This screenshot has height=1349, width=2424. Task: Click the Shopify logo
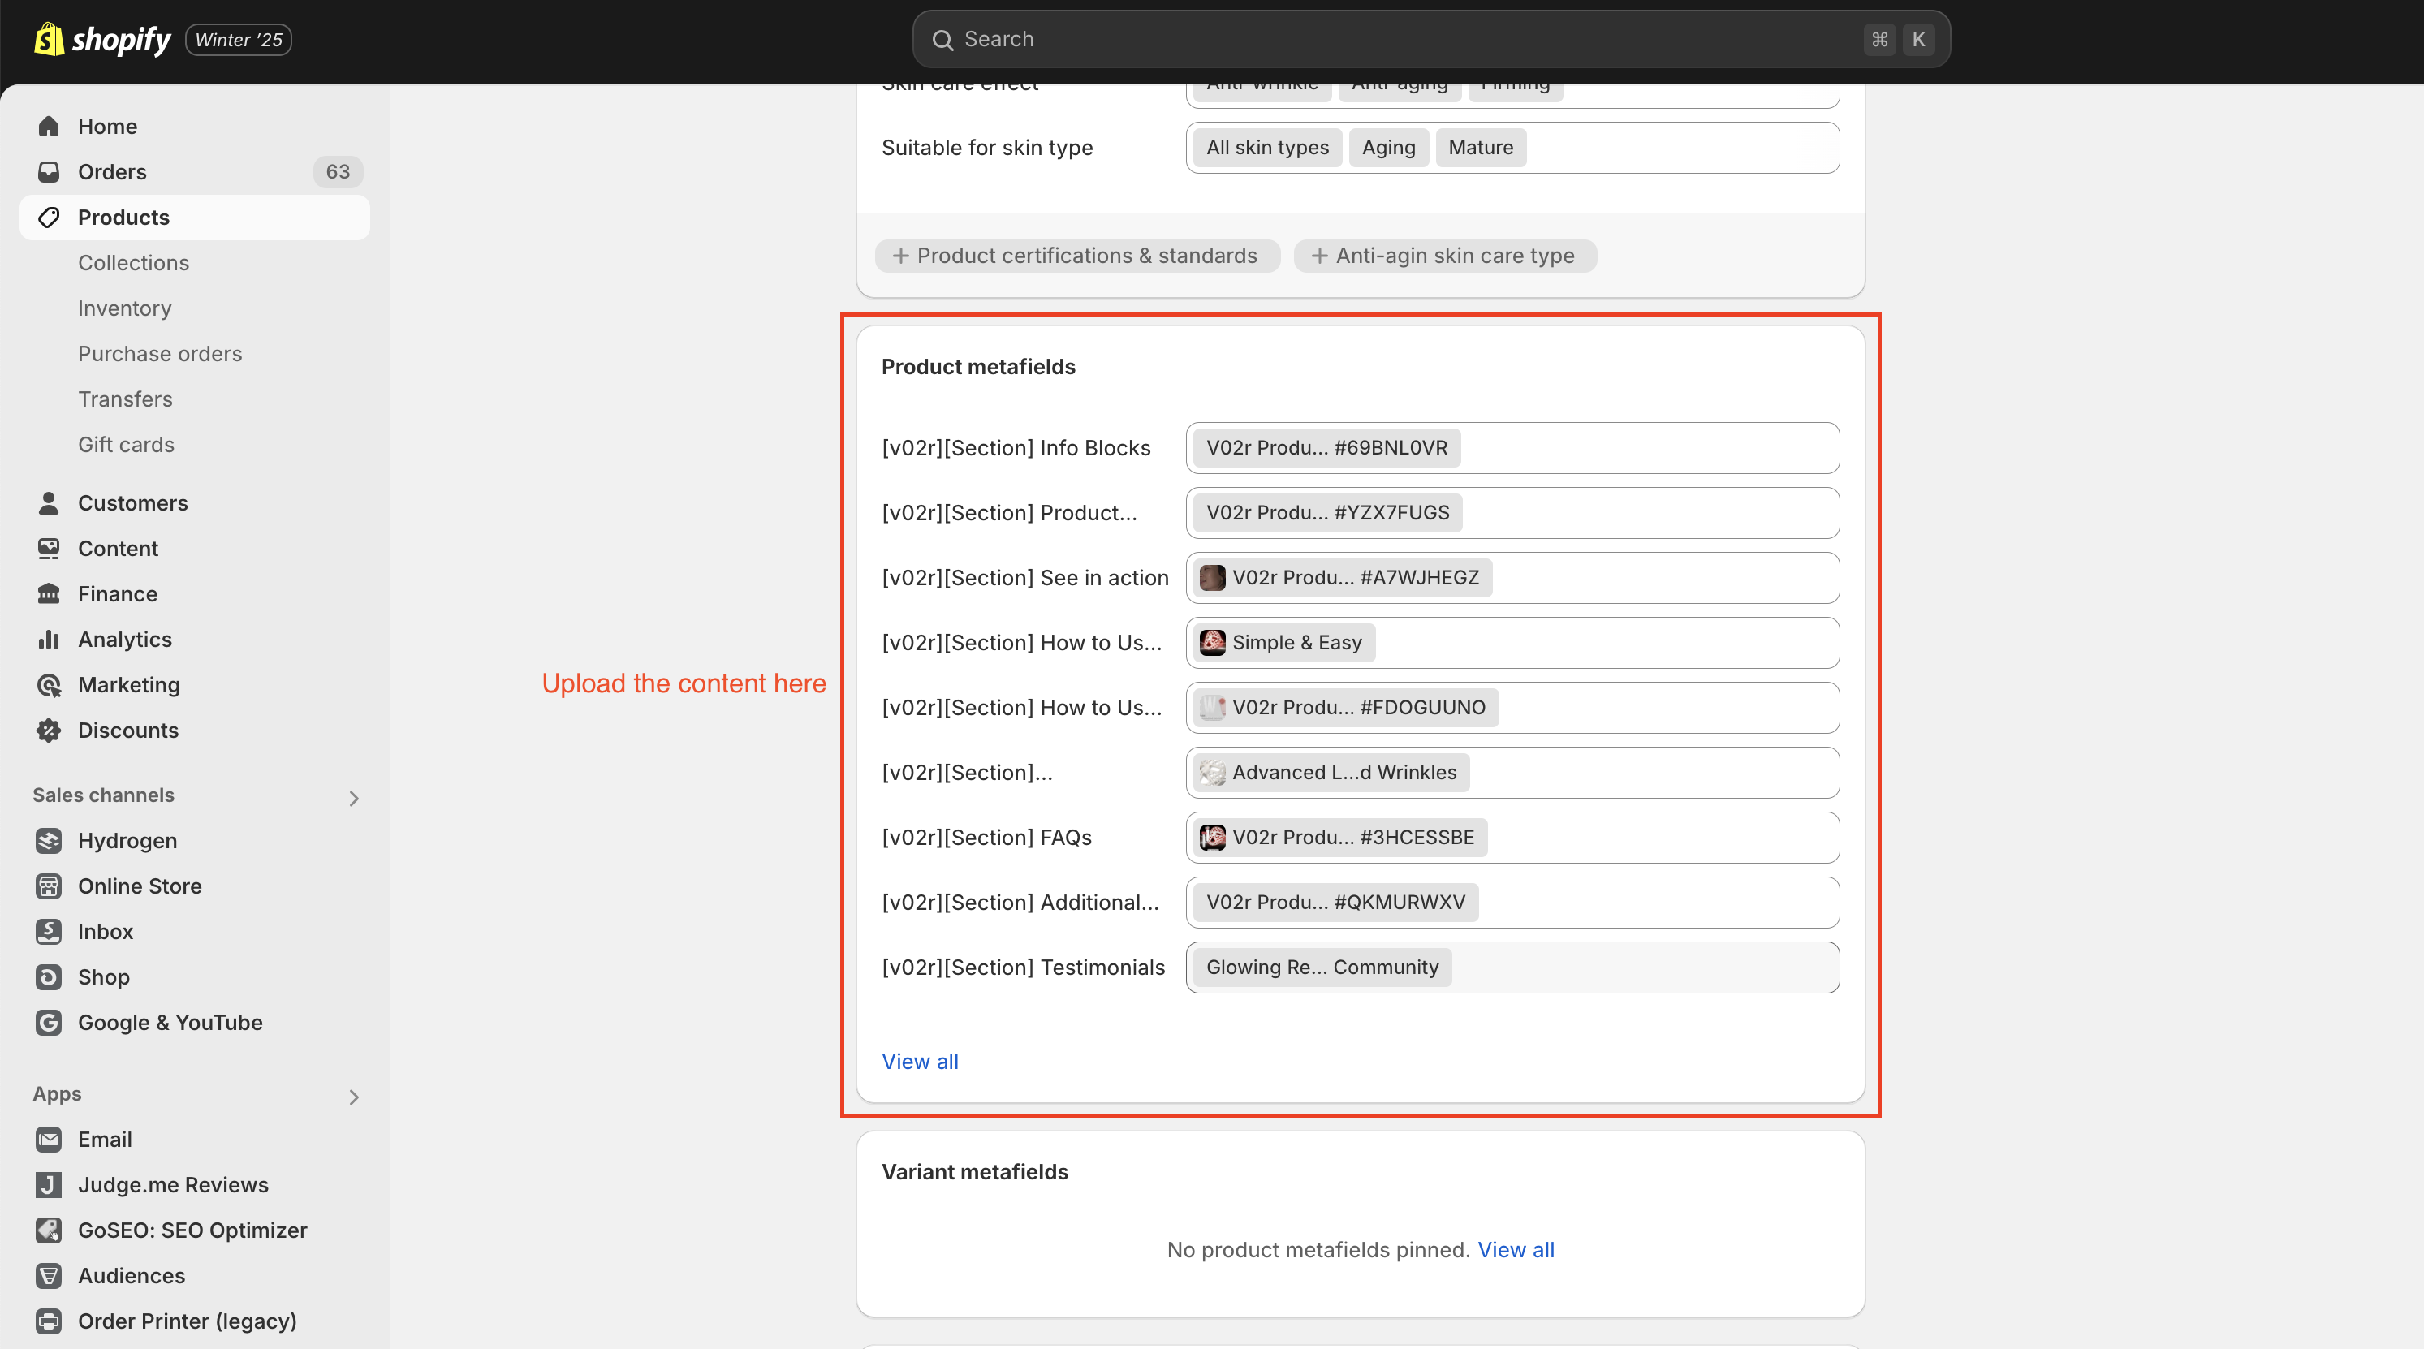point(102,40)
